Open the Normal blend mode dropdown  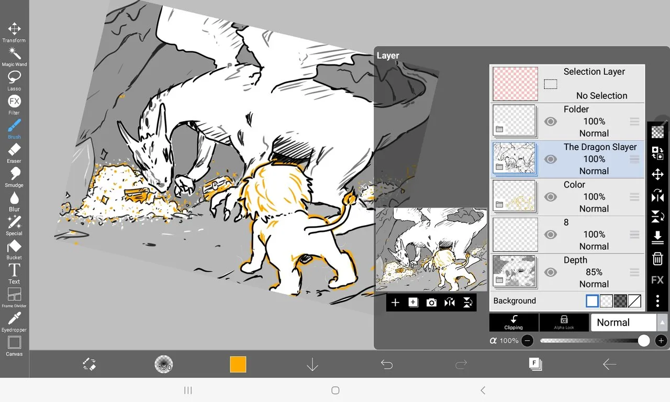pos(629,322)
